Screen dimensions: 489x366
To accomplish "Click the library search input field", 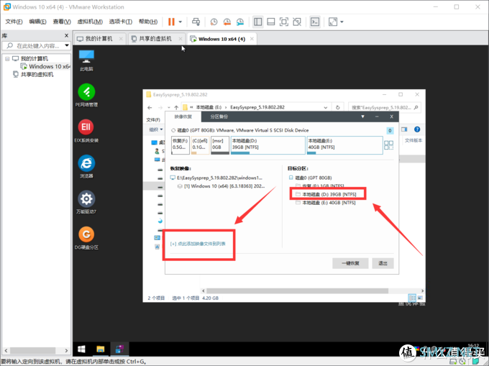I will point(35,46).
